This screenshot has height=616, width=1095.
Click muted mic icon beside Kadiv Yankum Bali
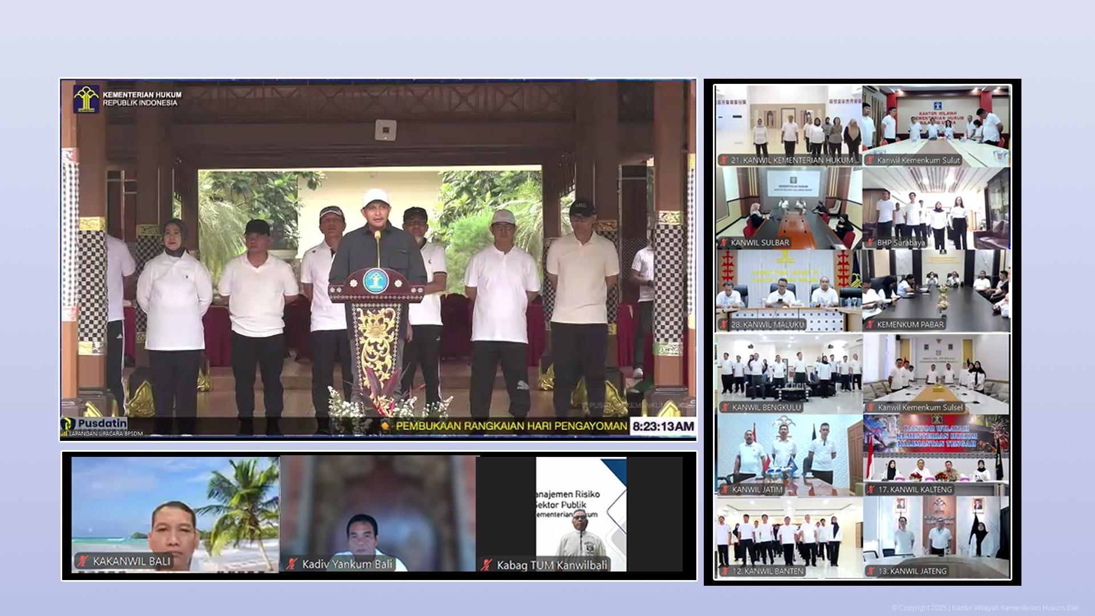tap(292, 564)
